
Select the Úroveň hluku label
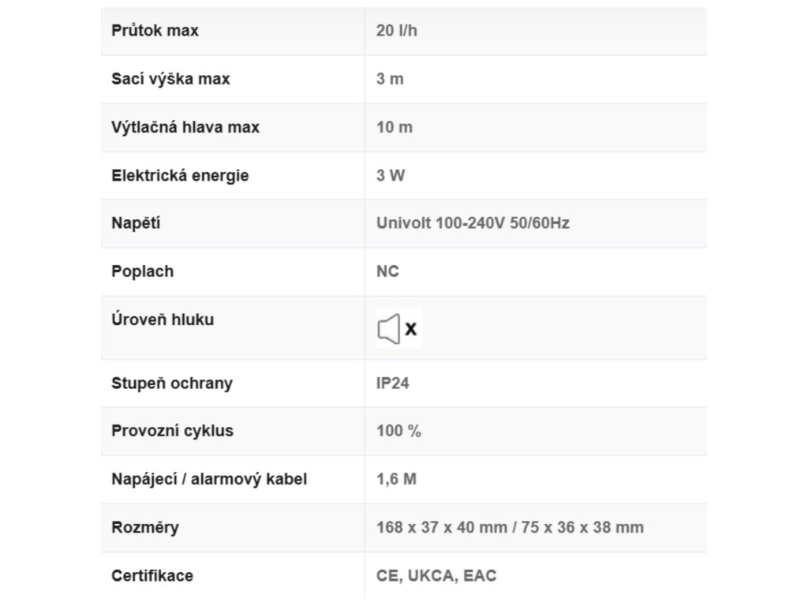[x=163, y=320]
